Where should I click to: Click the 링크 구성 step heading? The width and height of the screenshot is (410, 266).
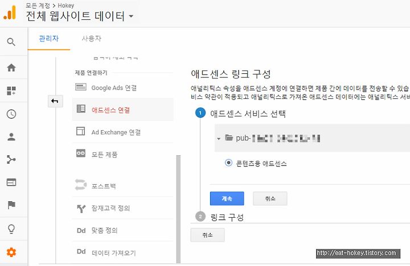click(227, 217)
